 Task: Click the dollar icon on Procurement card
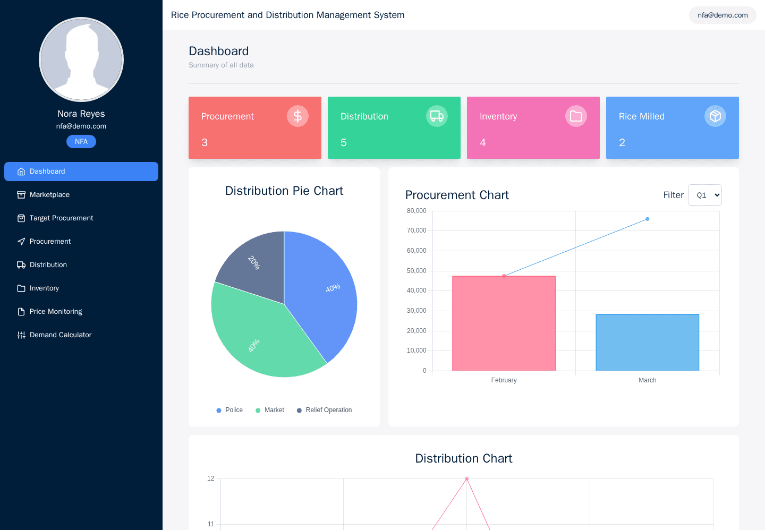(298, 116)
